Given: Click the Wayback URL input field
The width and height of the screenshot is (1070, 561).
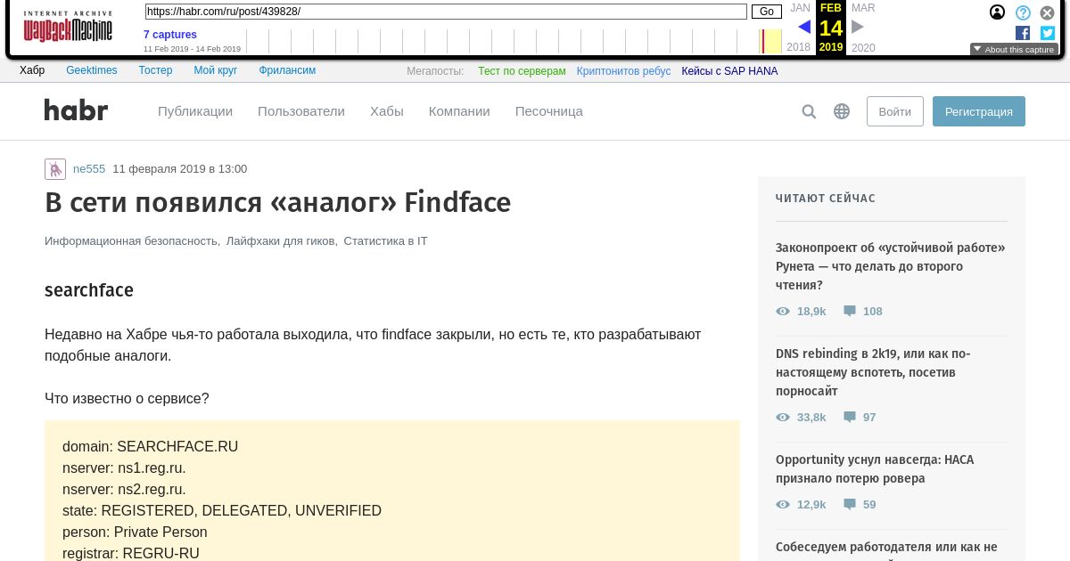Looking at the screenshot, I should [446, 12].
